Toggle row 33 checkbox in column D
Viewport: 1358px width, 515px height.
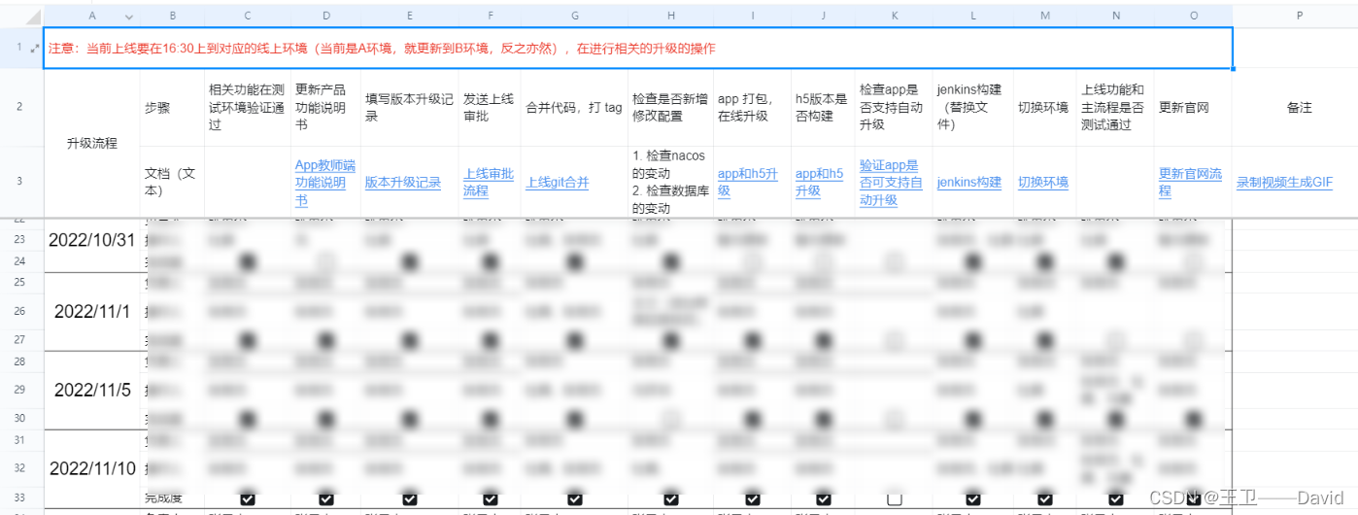coord(325,498)
